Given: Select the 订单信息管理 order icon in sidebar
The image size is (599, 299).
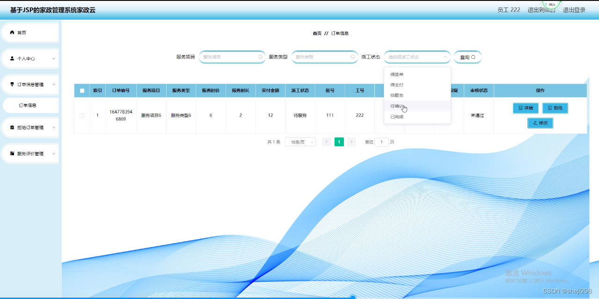Looking at the screenshot, I should click(12, 84).
